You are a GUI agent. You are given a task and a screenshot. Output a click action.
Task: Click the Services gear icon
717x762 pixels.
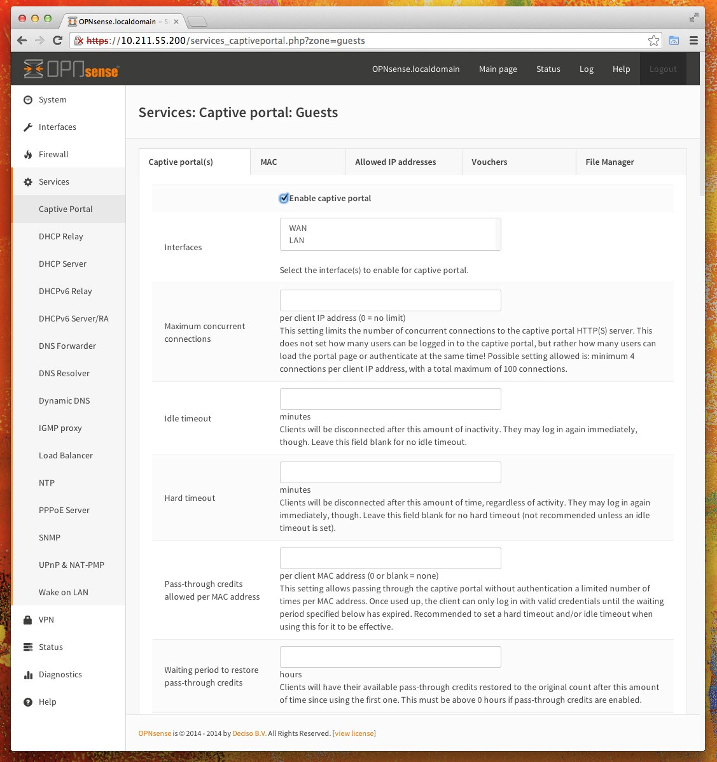28,182
